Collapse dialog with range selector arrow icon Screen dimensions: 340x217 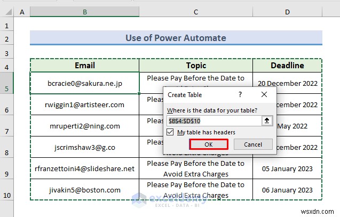(x=267, y=121)
